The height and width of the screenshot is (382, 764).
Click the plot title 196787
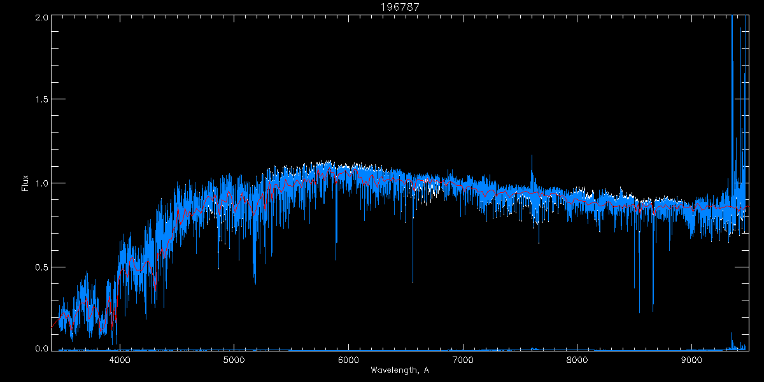pos(399,7)
